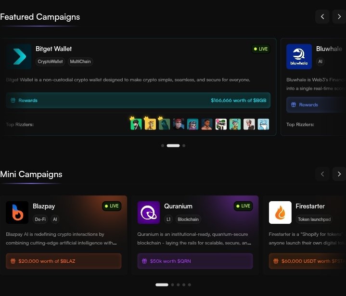Viewport: 346px width, 296px height.
Task: Click Top Rizzlers label on Bluwhale card
Action: (300, 125)
